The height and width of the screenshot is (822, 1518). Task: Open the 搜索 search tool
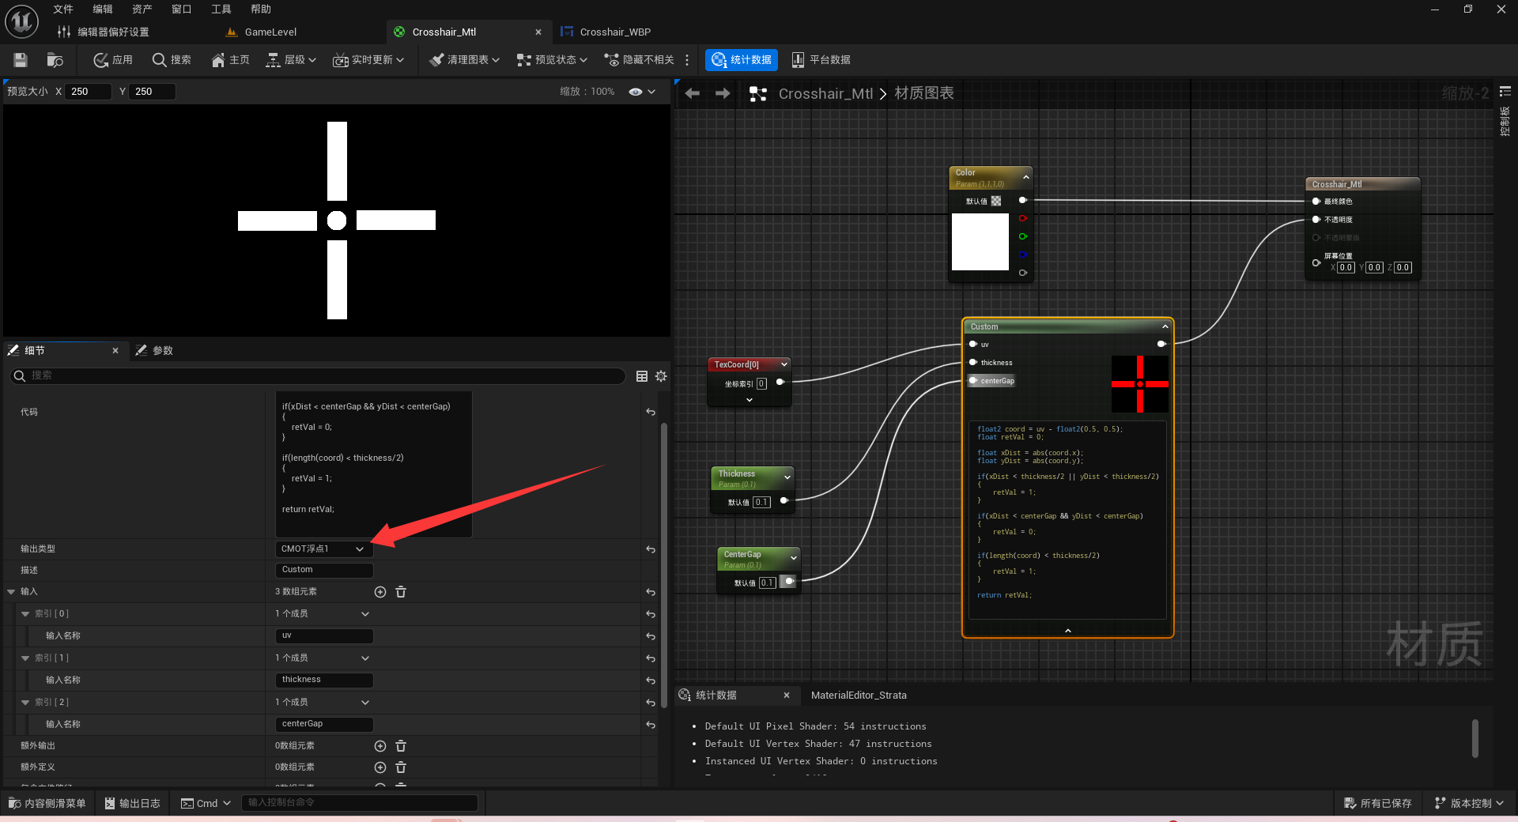172,60
